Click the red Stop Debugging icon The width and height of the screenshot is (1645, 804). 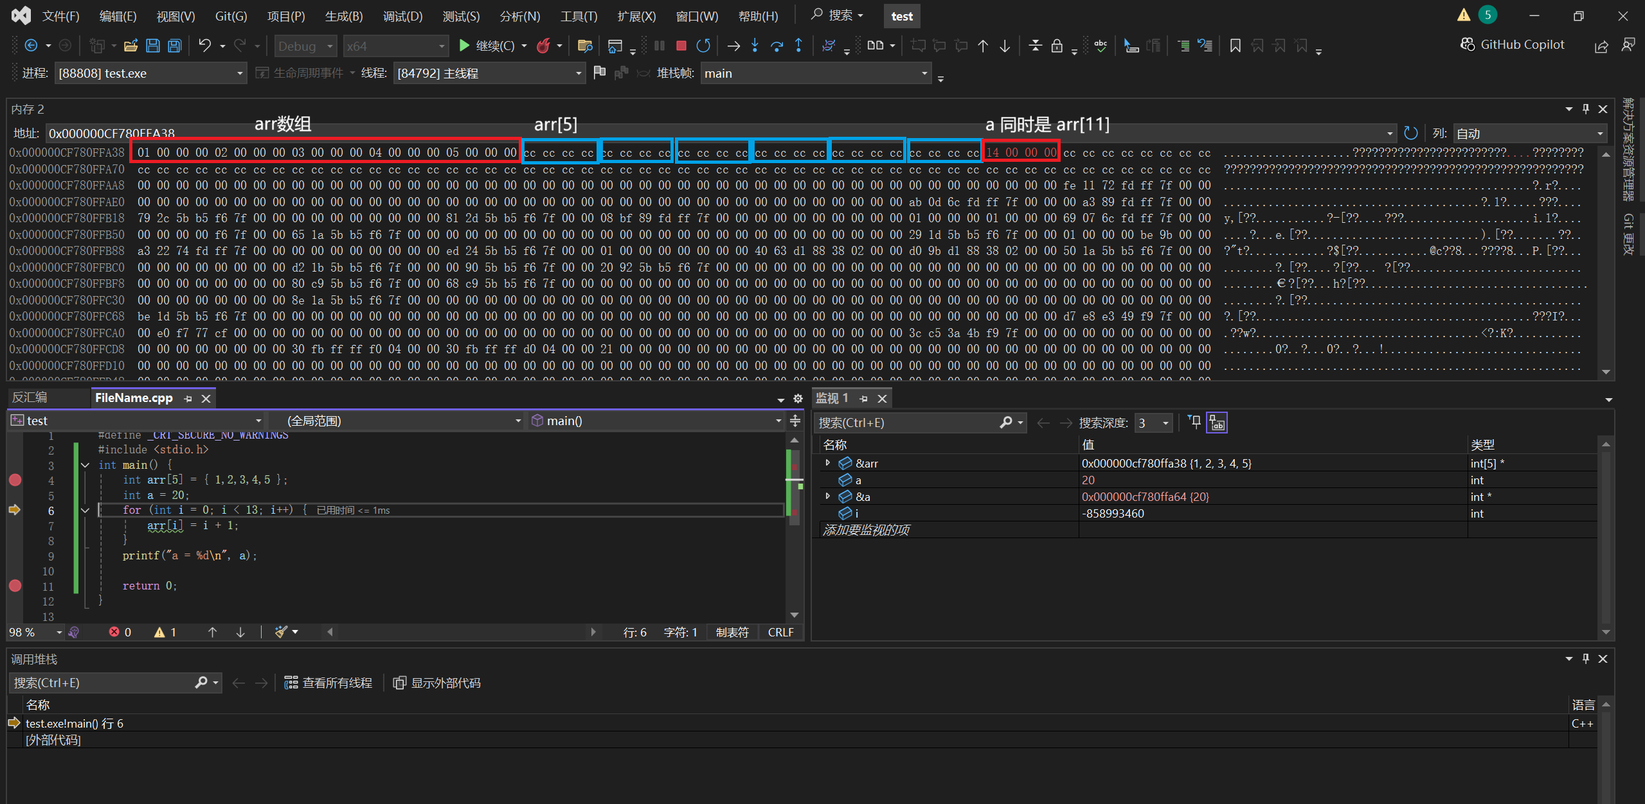(681, 46)
